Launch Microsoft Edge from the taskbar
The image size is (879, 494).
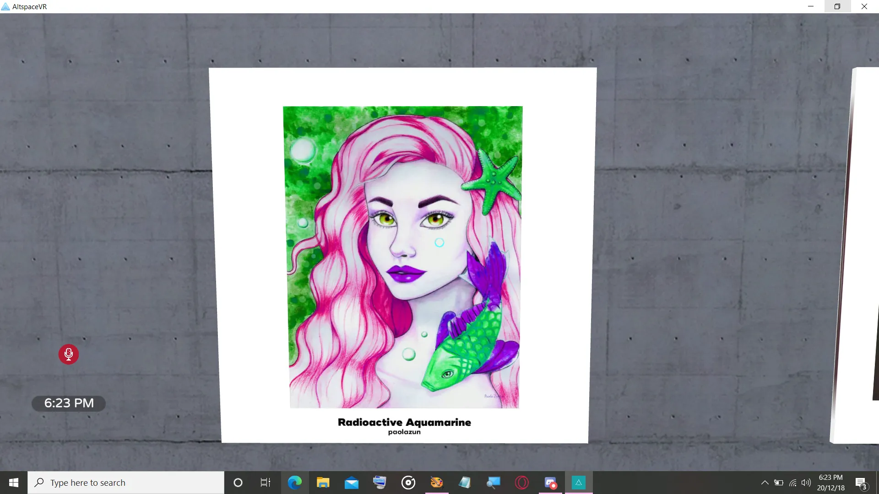click(x=294, y=483)
